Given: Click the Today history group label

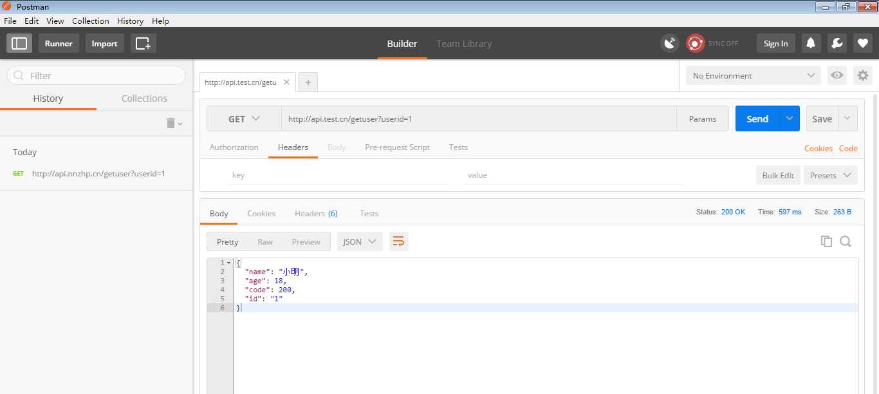Looking at the screenshot, I should 24,153.
